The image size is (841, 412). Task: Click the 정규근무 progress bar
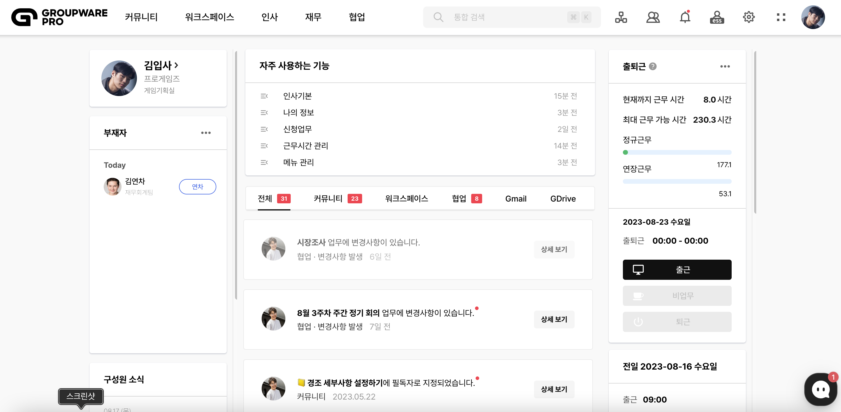click(677, 152)
